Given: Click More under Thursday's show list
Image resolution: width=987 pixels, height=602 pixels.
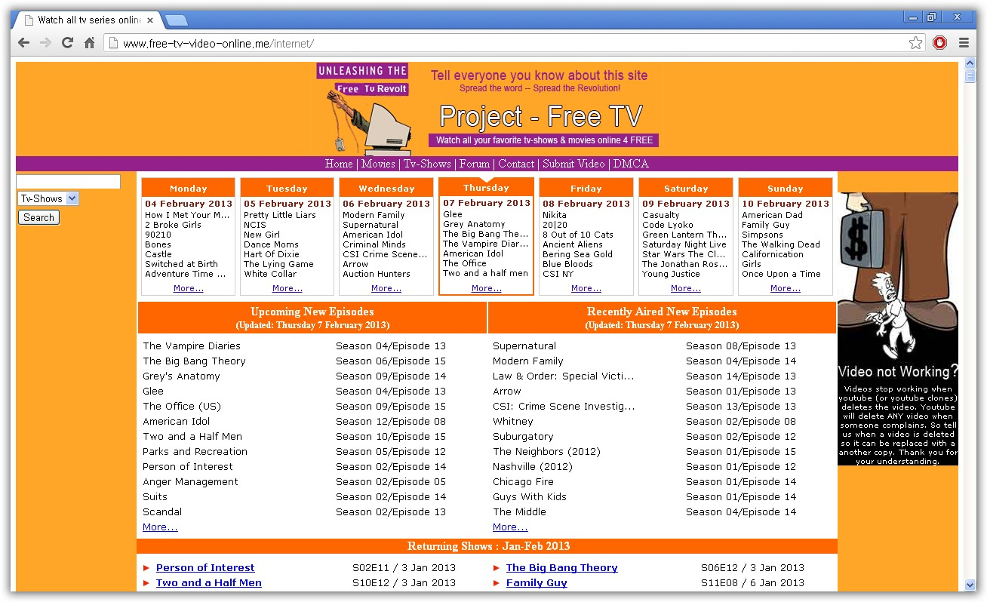Looking at the screenshot, I should [486, 288].
